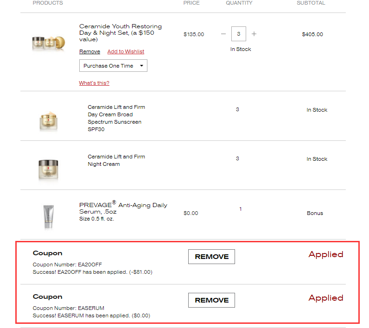Click the $405.00 subtotal amount
The height and width of the screenshot is (328, 369).
point(312,34)
